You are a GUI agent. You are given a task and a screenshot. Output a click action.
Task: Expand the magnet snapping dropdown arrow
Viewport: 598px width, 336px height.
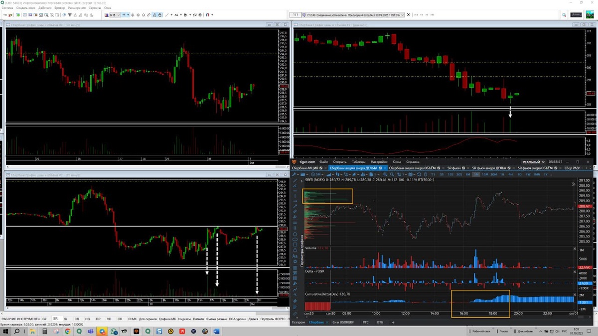click(212, 15)
